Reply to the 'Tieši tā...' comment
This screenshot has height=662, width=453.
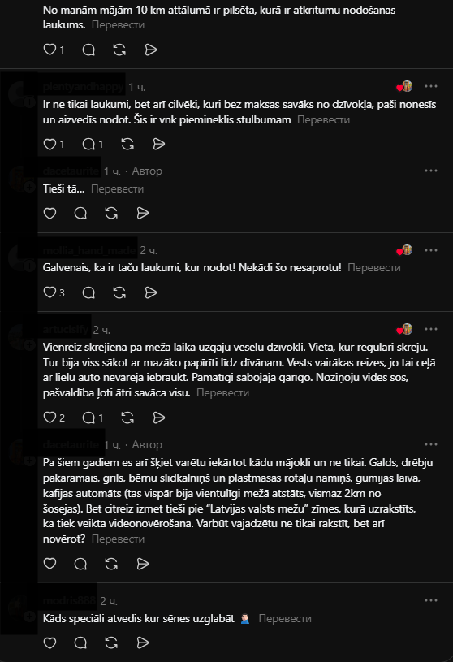(x=80, y=213)
